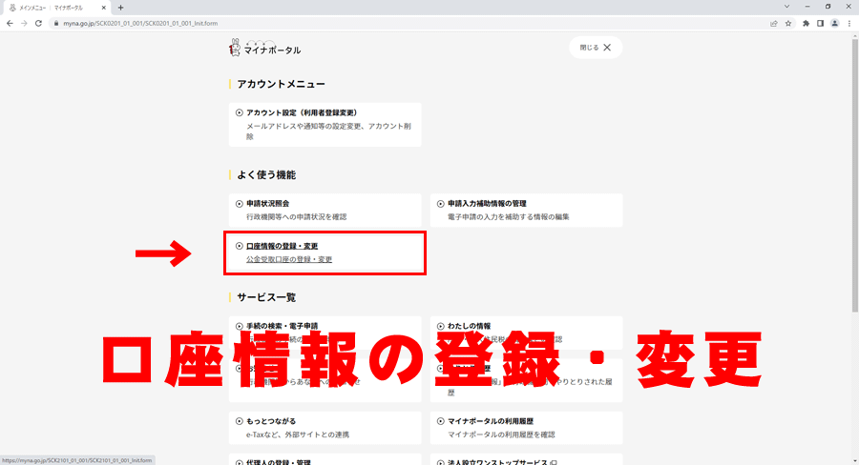Open アカウント設定（利用者登録変更）
The height and width of the screenshot is (465, 859).
coord(325,125)
